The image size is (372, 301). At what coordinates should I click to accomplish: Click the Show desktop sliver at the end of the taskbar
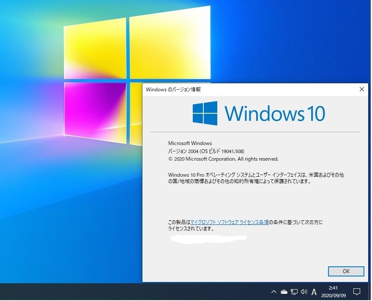(x=370, y=292)
